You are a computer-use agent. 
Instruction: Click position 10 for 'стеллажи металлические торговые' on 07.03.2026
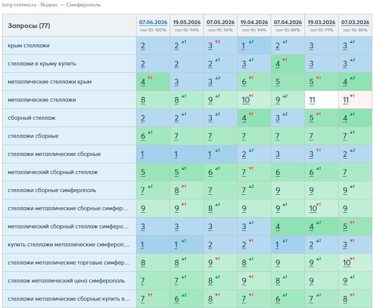click(346, 263)
